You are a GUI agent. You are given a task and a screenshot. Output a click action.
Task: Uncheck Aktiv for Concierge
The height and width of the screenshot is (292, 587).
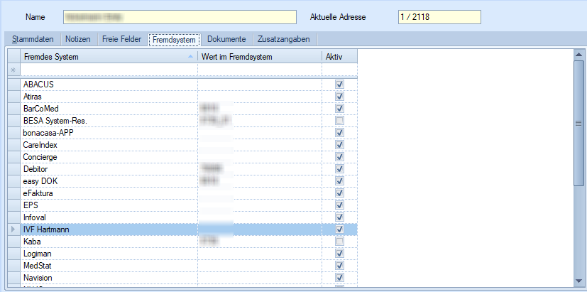pos(339,157)
